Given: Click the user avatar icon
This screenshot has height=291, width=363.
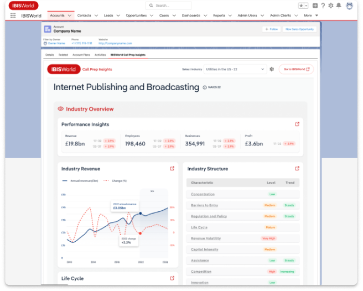Looking at the screenshot, I should 349,6.
